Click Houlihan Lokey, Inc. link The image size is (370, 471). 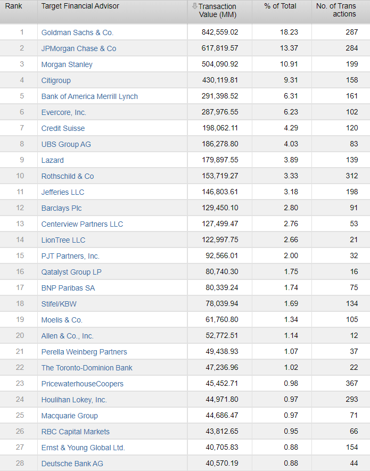(x=74, y=400)
